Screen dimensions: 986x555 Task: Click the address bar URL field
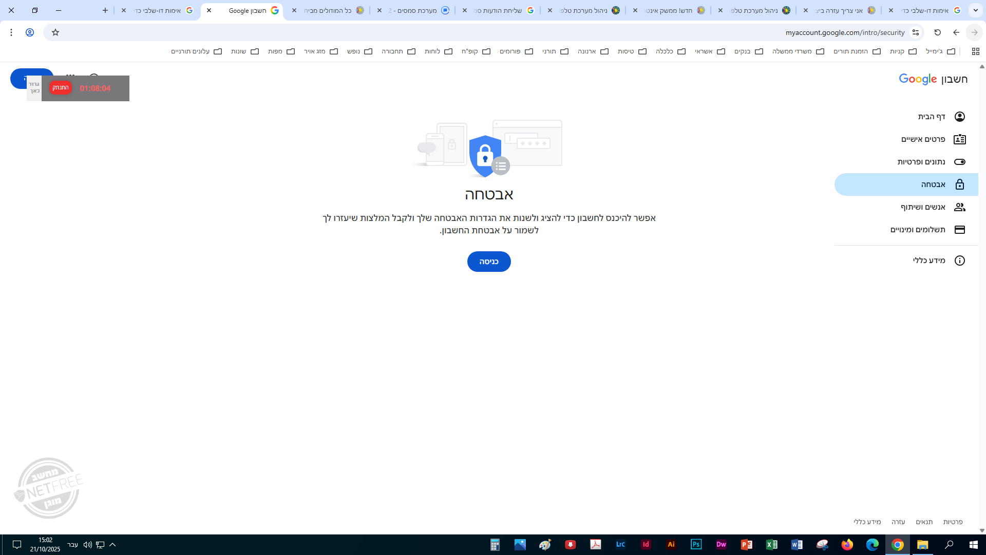coord(488,32)
